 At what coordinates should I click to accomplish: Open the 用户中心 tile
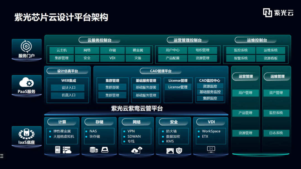coord(173,50)
